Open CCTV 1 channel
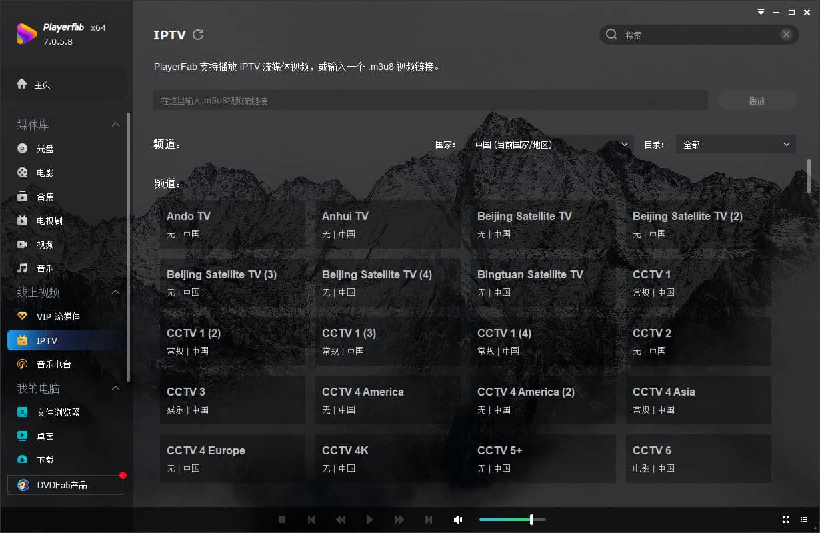This screenshot has height=533, width=820. pos(699,283)
